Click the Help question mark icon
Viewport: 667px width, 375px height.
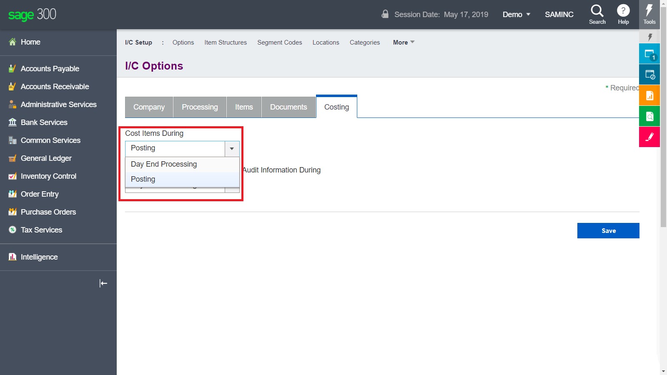[x=623, y=14]
